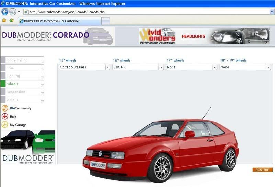Open the DMCommunity link
Screen dimensions: 275x187
[x=21, y=108]
